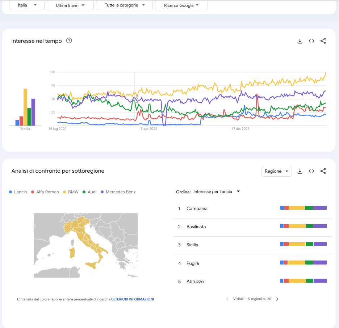
Task: Click the Interesse nel tempo heading
Action: click(x=37, y=41)
